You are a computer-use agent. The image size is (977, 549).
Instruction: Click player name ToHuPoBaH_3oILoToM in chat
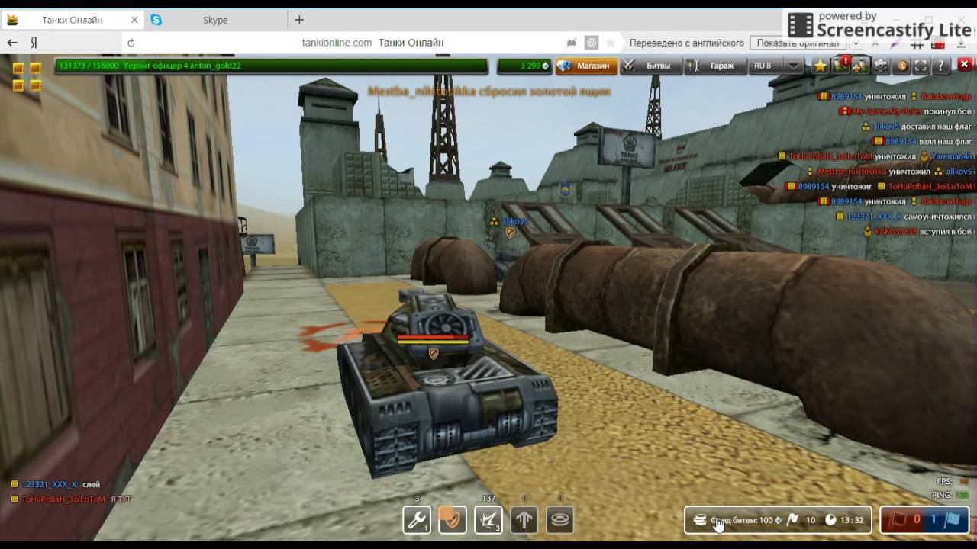[x=64, y=499]
